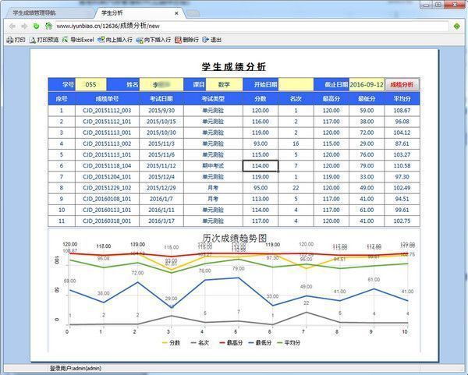This screenshot has width=468, height=375.
Task: Click the chart title 历次成绩趋势图
Action: [x=235, y=238]
